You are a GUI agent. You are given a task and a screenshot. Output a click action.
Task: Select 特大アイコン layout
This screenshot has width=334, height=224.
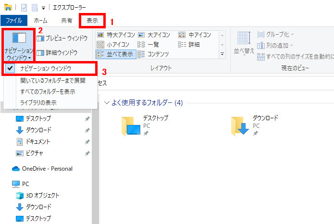tap(115, 35)
